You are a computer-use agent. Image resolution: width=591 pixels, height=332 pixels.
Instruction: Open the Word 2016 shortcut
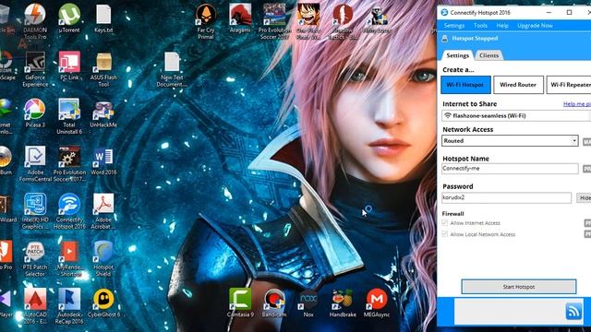pyautogui.click(x=103, y=160)
